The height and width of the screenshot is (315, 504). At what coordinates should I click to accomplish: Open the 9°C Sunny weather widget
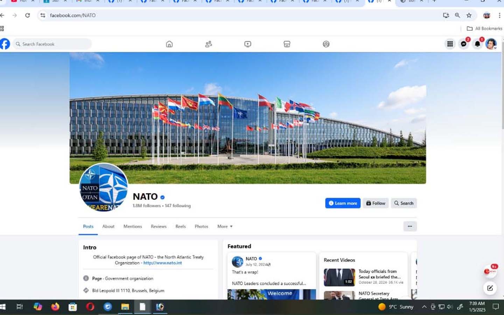396,307
